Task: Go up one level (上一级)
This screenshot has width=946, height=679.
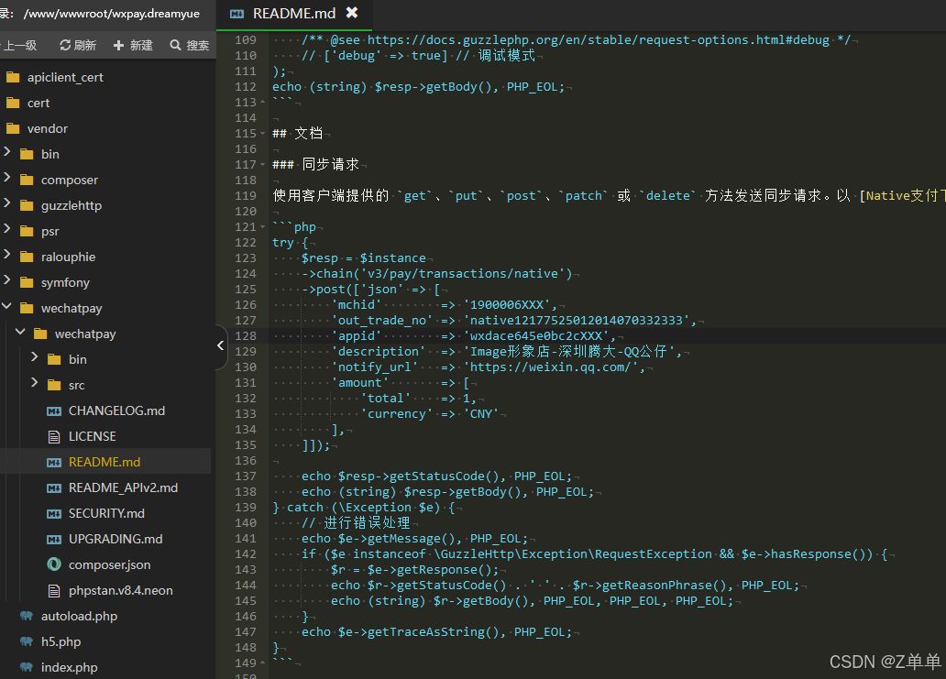Action: 19,45
